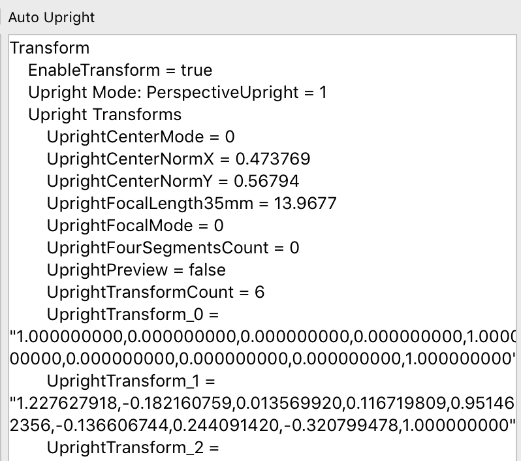Select the Upright Mode: PerspectiveUpright line
Viewport: 521px width, 461px height.
[177, 92]
